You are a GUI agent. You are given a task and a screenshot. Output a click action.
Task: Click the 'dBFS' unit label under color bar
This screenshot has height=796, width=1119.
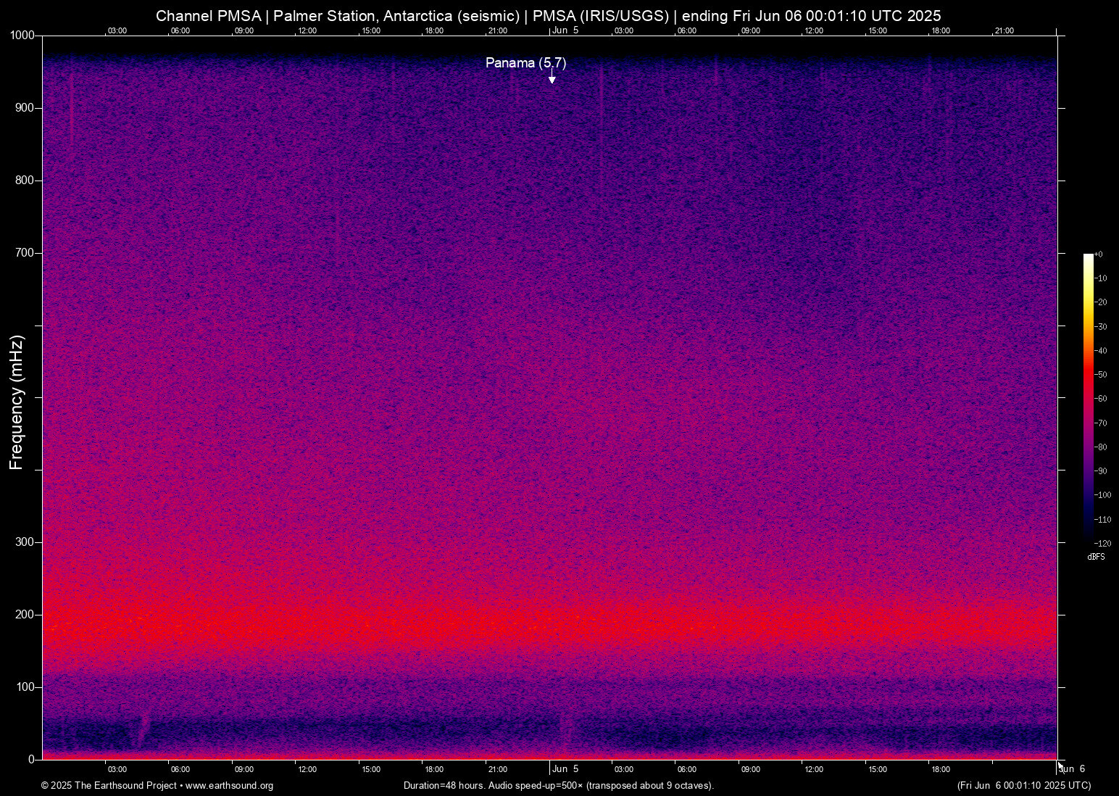[1096, 557]
